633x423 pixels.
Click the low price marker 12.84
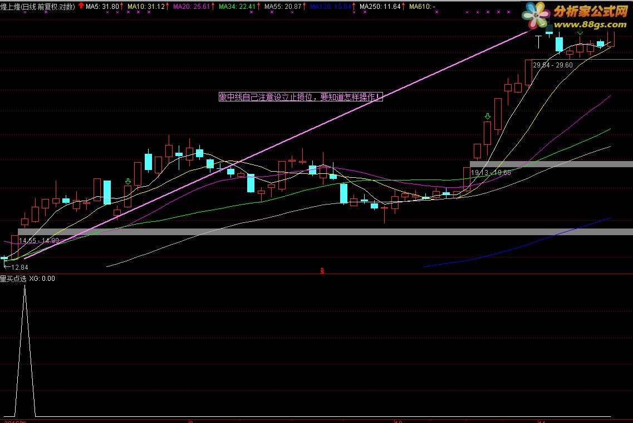(16, 267)
